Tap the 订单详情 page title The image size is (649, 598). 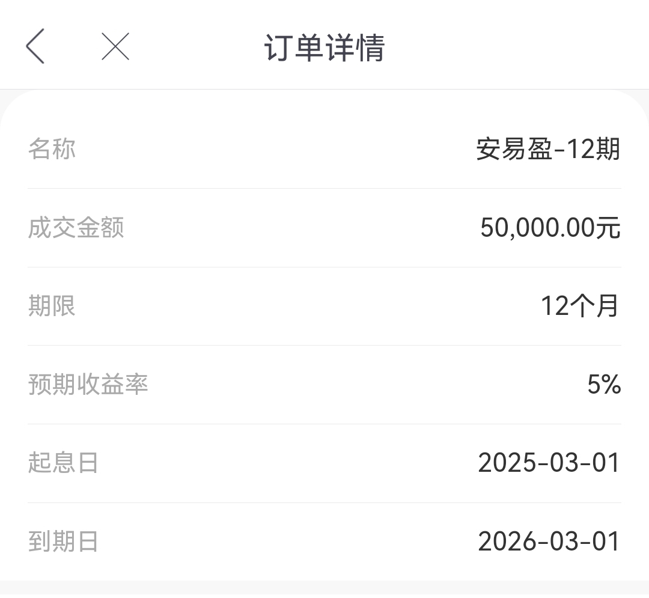[x=324, y=47]
